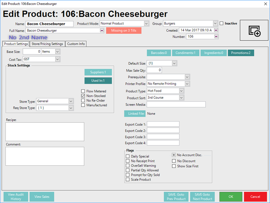Viewport: 270px width, 203px height.
Task: Click the View Audit History button
Action: point(15,197)
